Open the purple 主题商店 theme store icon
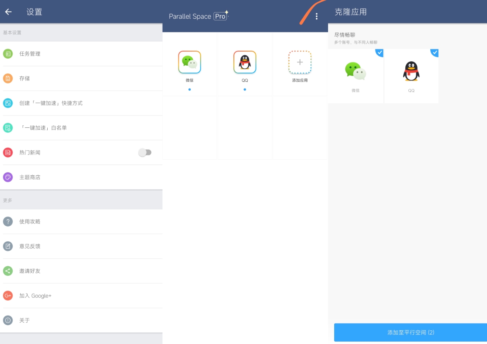Image resolution: width=487 pixels, height=344 pixels. [8, 177]
